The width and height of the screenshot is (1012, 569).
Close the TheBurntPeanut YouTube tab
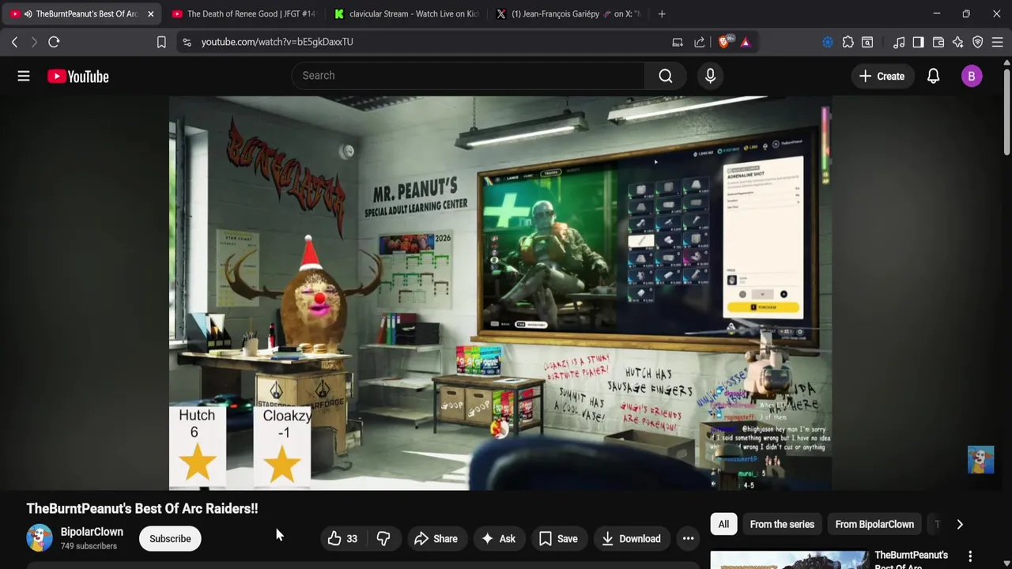point(150,13)
